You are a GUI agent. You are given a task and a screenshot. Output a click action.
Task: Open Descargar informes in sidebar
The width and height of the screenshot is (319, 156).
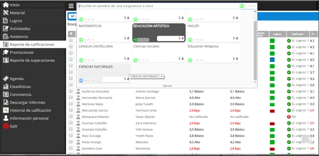click(x=33, y=103)
